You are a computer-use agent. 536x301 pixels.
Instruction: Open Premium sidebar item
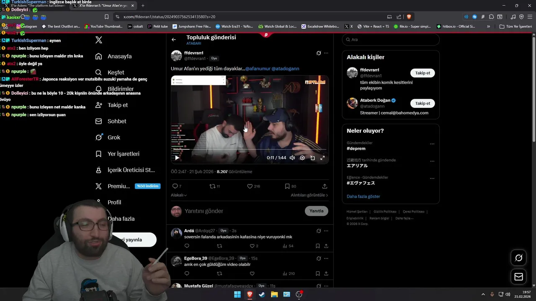point(127,186)
